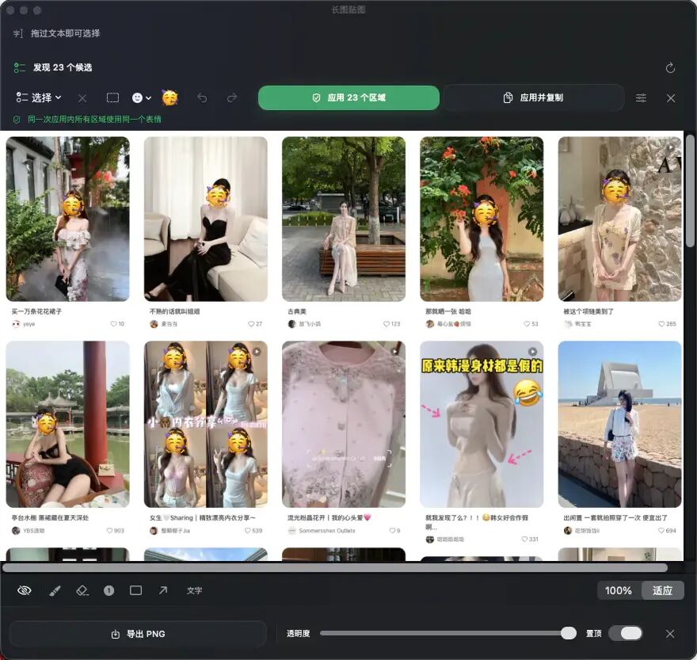Switch to 适应 fit zoom mode
Viewport: 697px width, 660px height.
pos(662,590)
